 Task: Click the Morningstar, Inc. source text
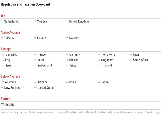pyautogui.click(x=18, y=112)
